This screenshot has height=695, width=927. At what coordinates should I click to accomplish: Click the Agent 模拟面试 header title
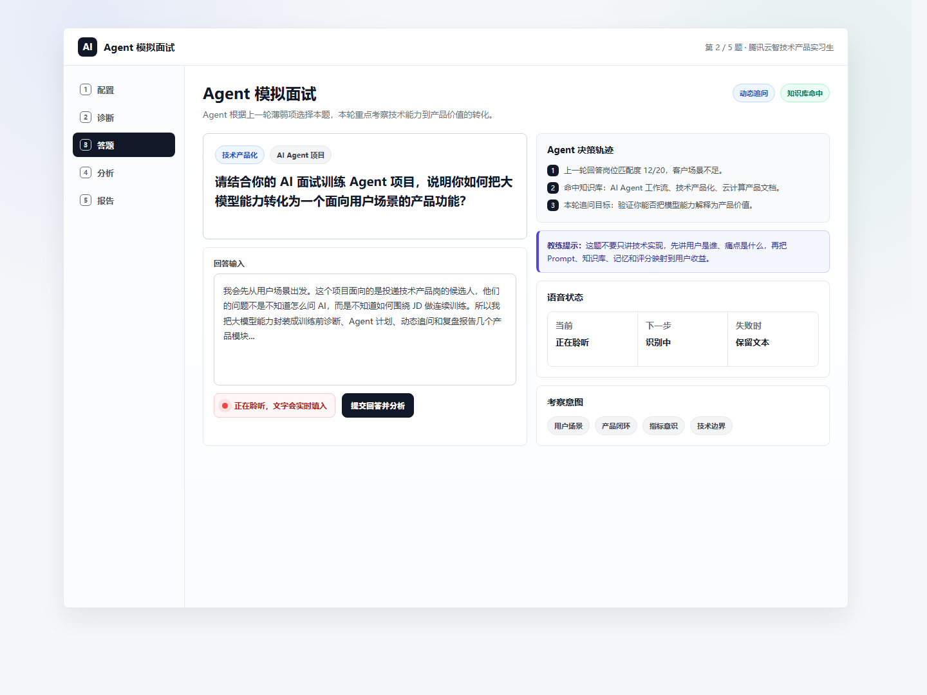point(139,48)
